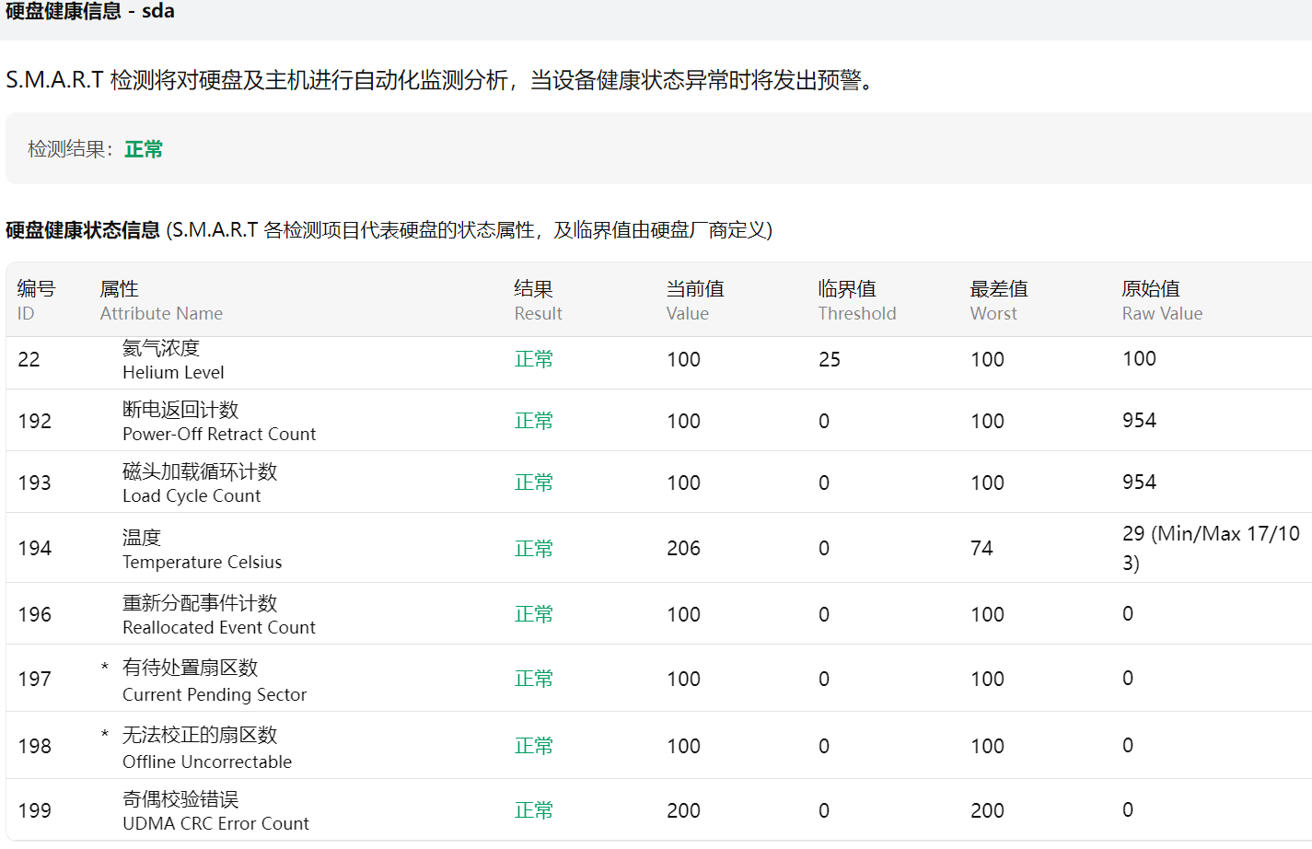Click the Load Cycle Count attribute
Screen dimensions: 1312x849
[200, 483]
